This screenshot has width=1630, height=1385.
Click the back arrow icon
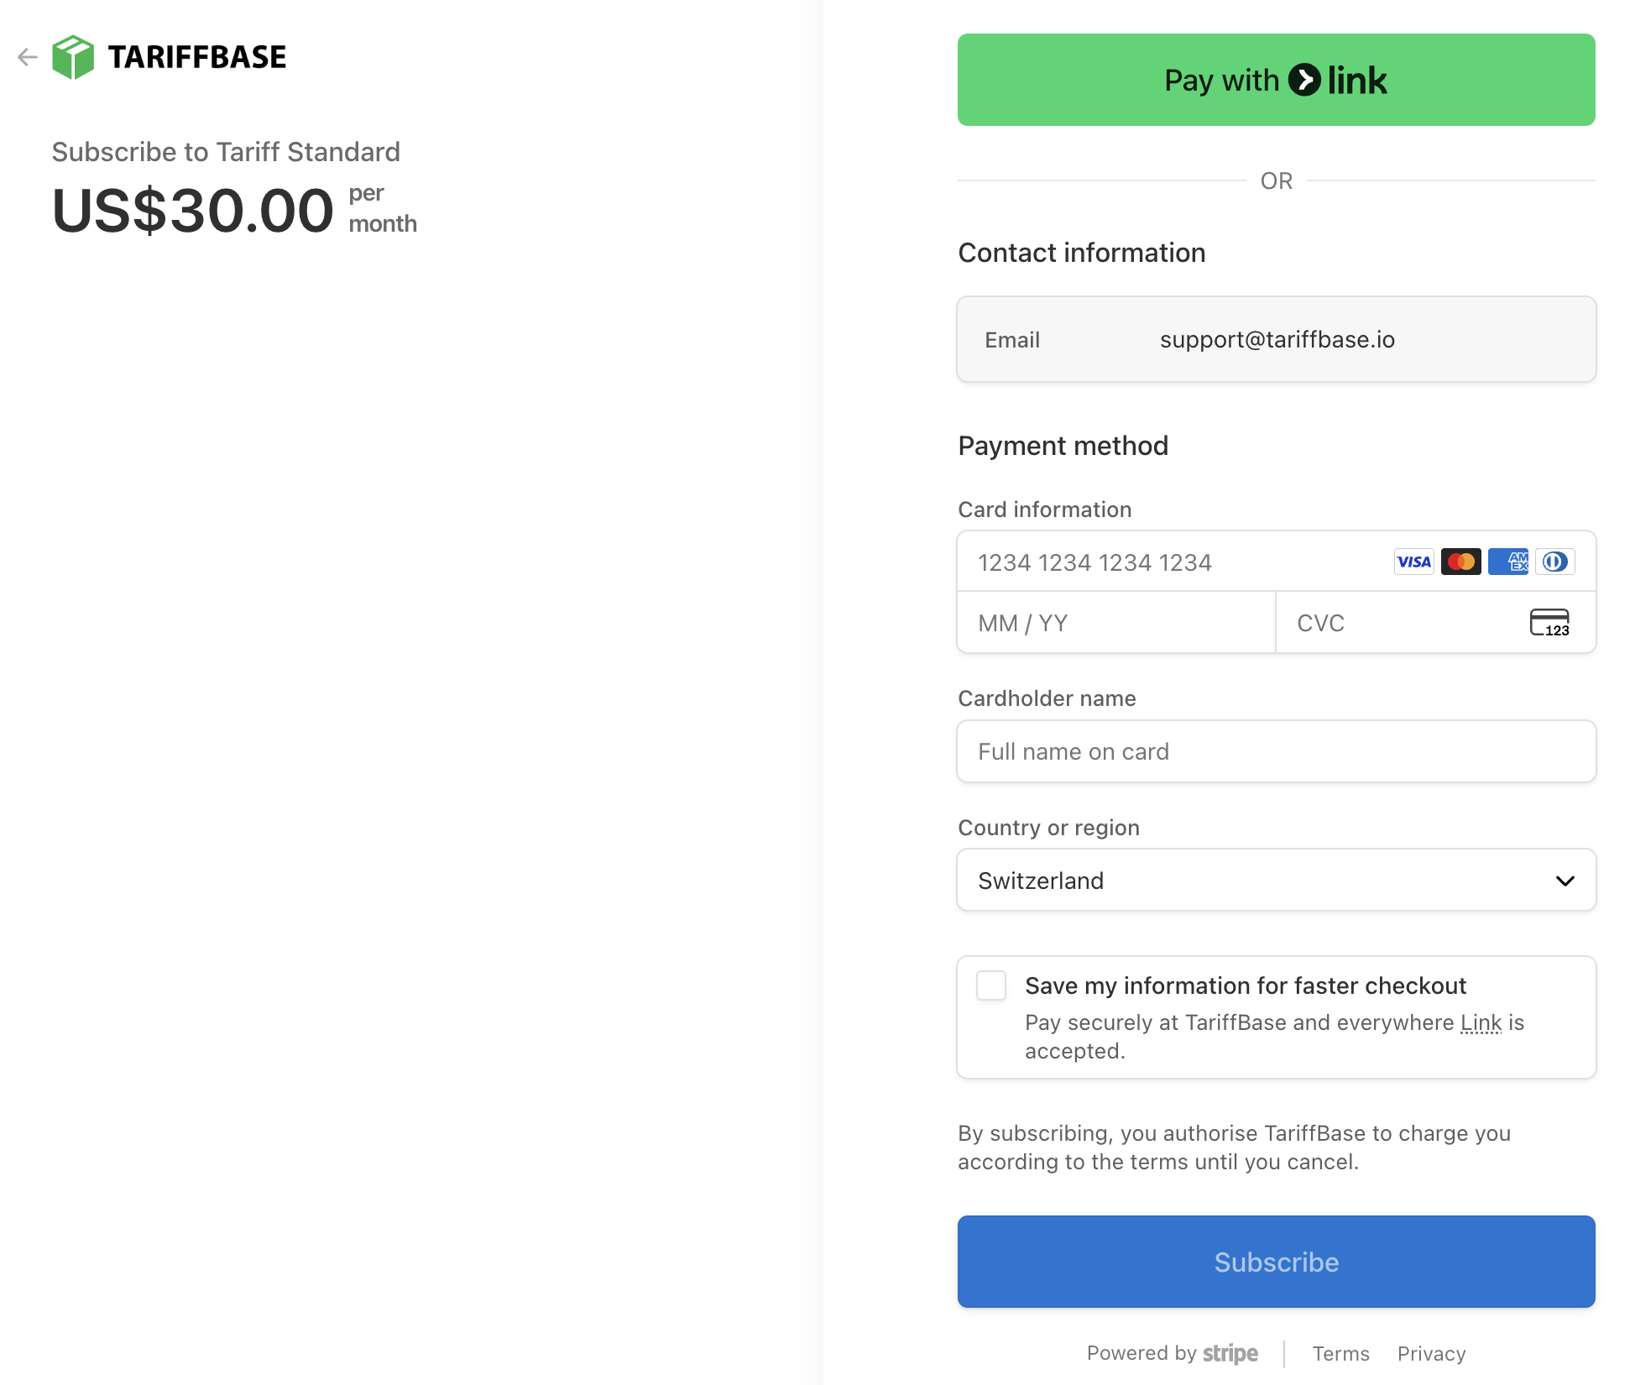click(28, 57)
